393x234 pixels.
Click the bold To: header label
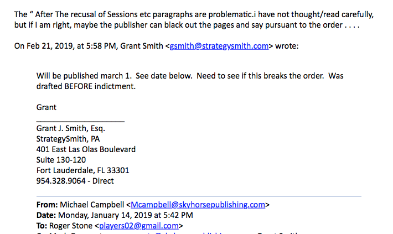coord(42,225)
